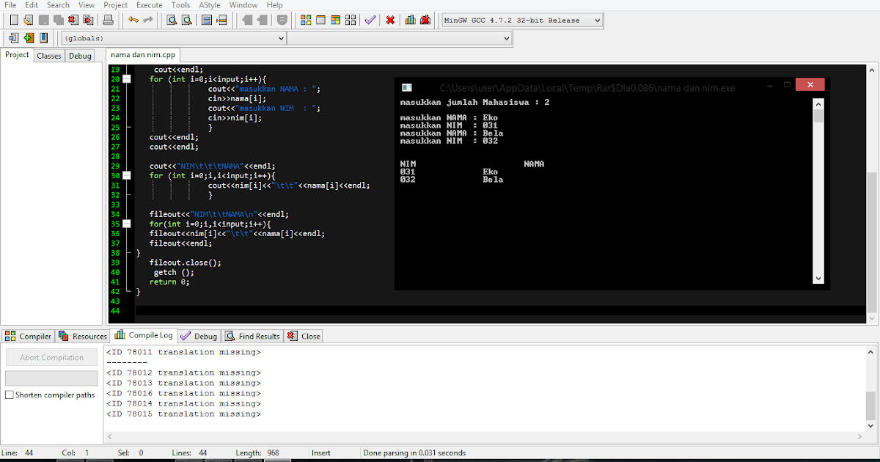Enable the Shorten compiler paths checkbox
The height and width of the screenshot is (462, 880).
[x=10, y=395]
